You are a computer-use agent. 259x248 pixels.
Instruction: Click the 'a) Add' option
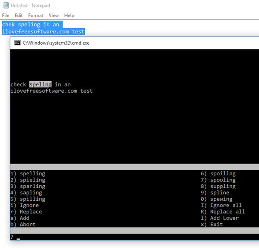(20, 218)
